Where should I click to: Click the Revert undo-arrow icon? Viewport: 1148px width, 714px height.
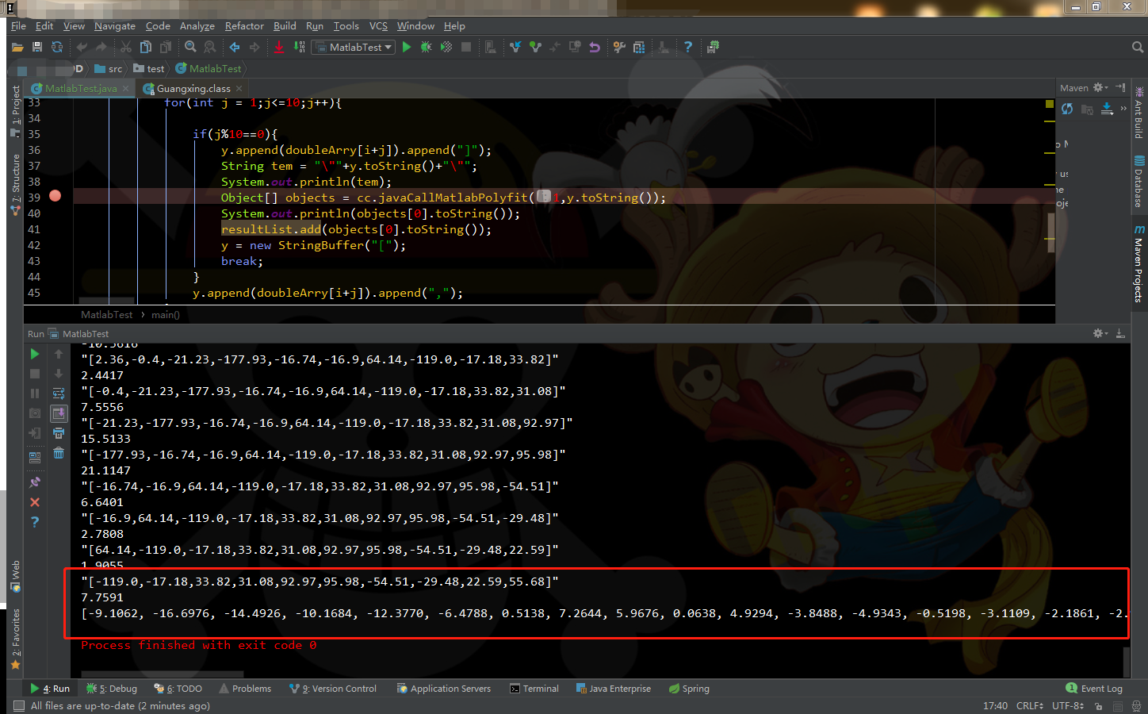click(x=595, y=48)
